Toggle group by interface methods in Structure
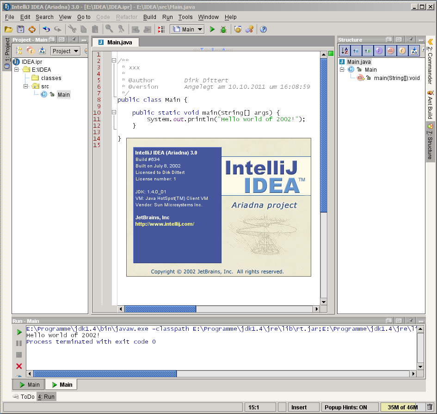The width and height of the screenshot is (437, 414). click(367, 51)
